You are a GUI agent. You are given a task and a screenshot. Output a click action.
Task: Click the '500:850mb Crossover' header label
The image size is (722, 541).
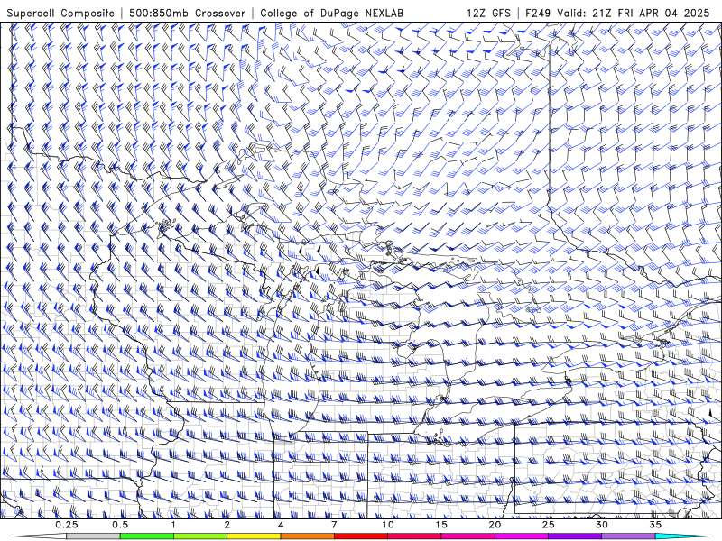tap(188, 13)
